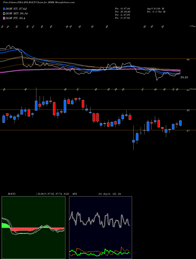Click inside the MACD histogram chart panel
The width and height of the screenshot is (196, 259).
click(33, 228)
